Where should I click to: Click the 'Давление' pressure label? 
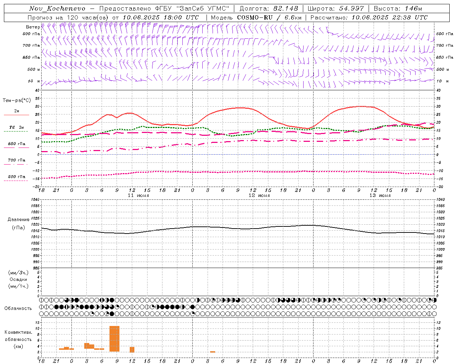(18, 220)
